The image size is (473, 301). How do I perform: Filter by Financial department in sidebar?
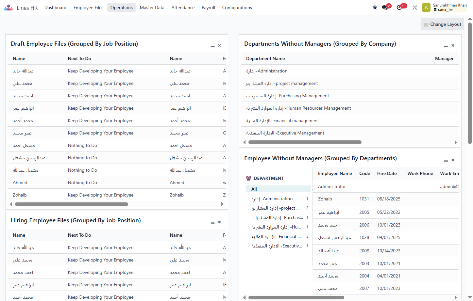[279, 236]
